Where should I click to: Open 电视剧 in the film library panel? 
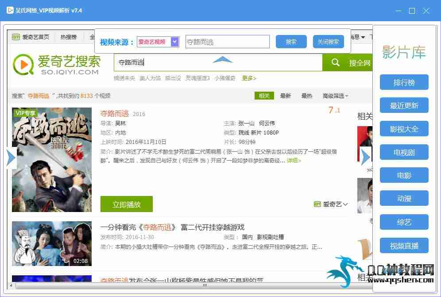coord(404,152)
